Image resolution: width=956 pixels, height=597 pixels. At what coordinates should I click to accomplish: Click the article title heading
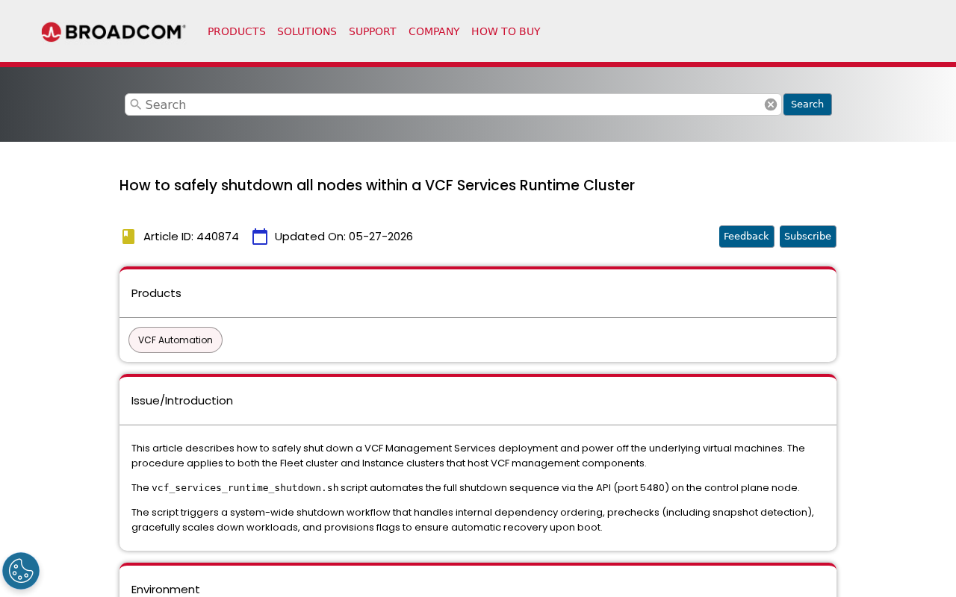click(x=377, y=185)
